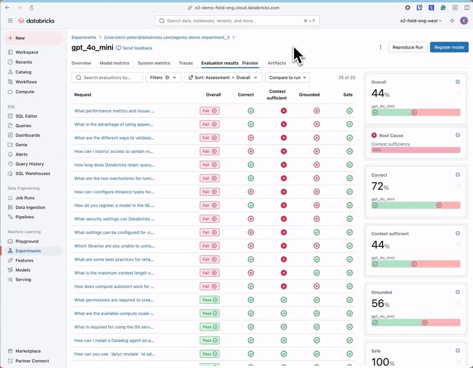Screen dimensions: 473x368
Task: Open agents-demo-experiment_3 breadcrumb link
Action: pos(167,37)
